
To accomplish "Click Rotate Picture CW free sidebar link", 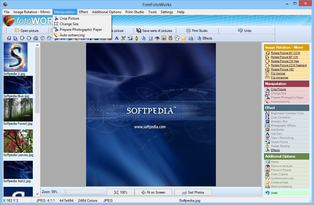I will [285, 61].
